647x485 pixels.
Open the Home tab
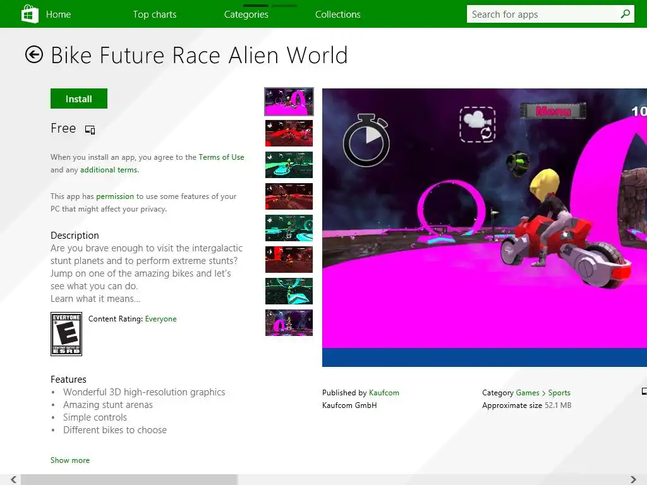click(59, 15)
